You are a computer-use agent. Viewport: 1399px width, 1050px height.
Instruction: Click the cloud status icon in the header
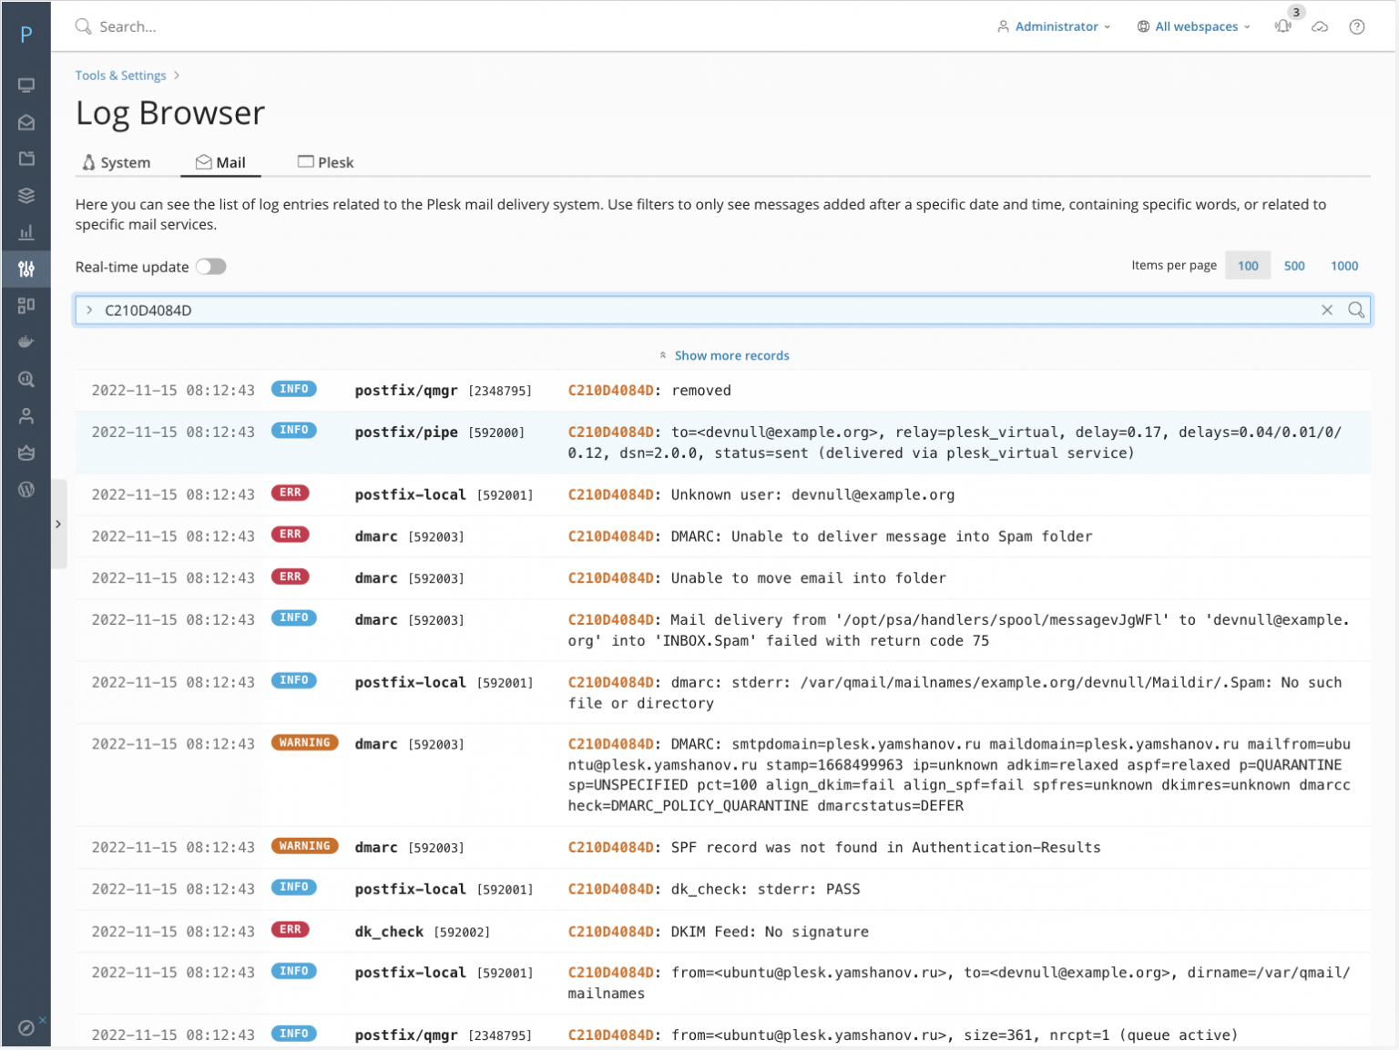(1320, 27)
